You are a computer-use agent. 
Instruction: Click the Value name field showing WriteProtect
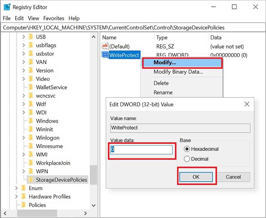click(180, 128)
